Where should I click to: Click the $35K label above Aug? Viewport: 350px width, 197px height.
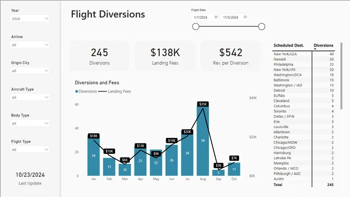203,104
